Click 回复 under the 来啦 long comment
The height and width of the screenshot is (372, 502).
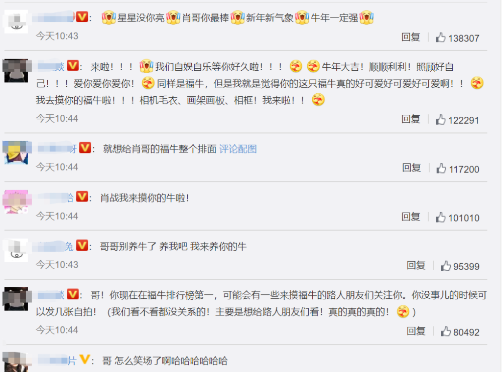click(411, 119)
